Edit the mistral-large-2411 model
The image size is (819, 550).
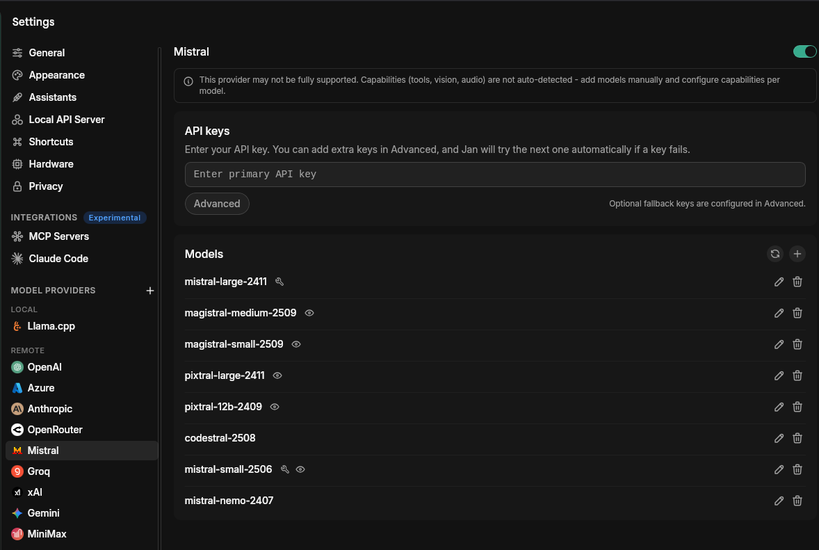[779, 282]
